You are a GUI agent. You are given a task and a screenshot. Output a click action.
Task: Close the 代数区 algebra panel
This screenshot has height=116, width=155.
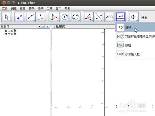tap(47, 27)
